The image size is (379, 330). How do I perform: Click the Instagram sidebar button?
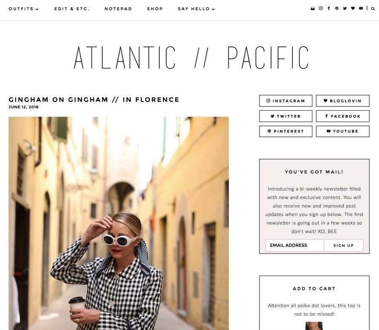click(x=286, y=101)
